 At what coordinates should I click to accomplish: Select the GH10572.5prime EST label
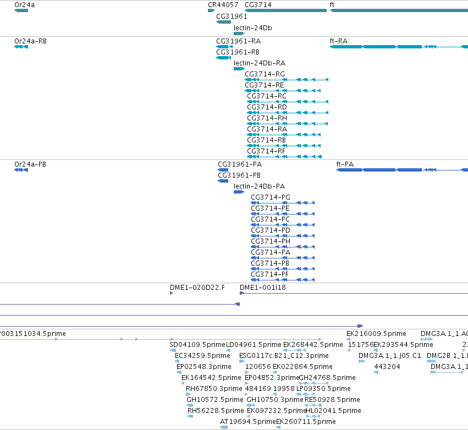215,400
